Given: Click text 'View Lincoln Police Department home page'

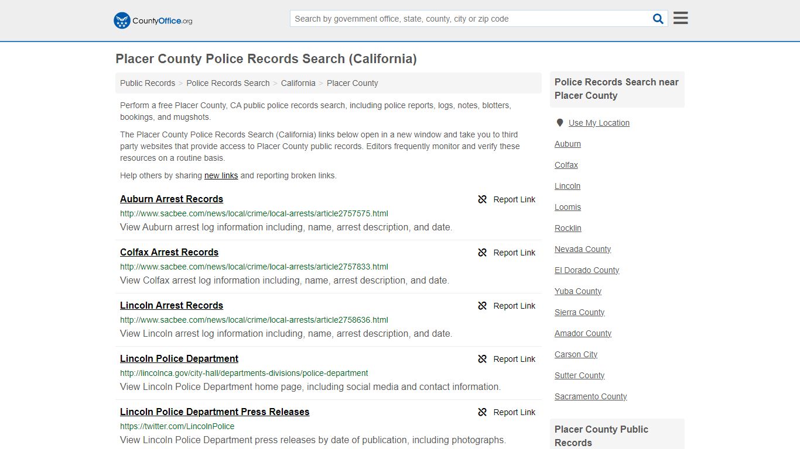Looking at the screenshot, I should (x=212, y=386).
